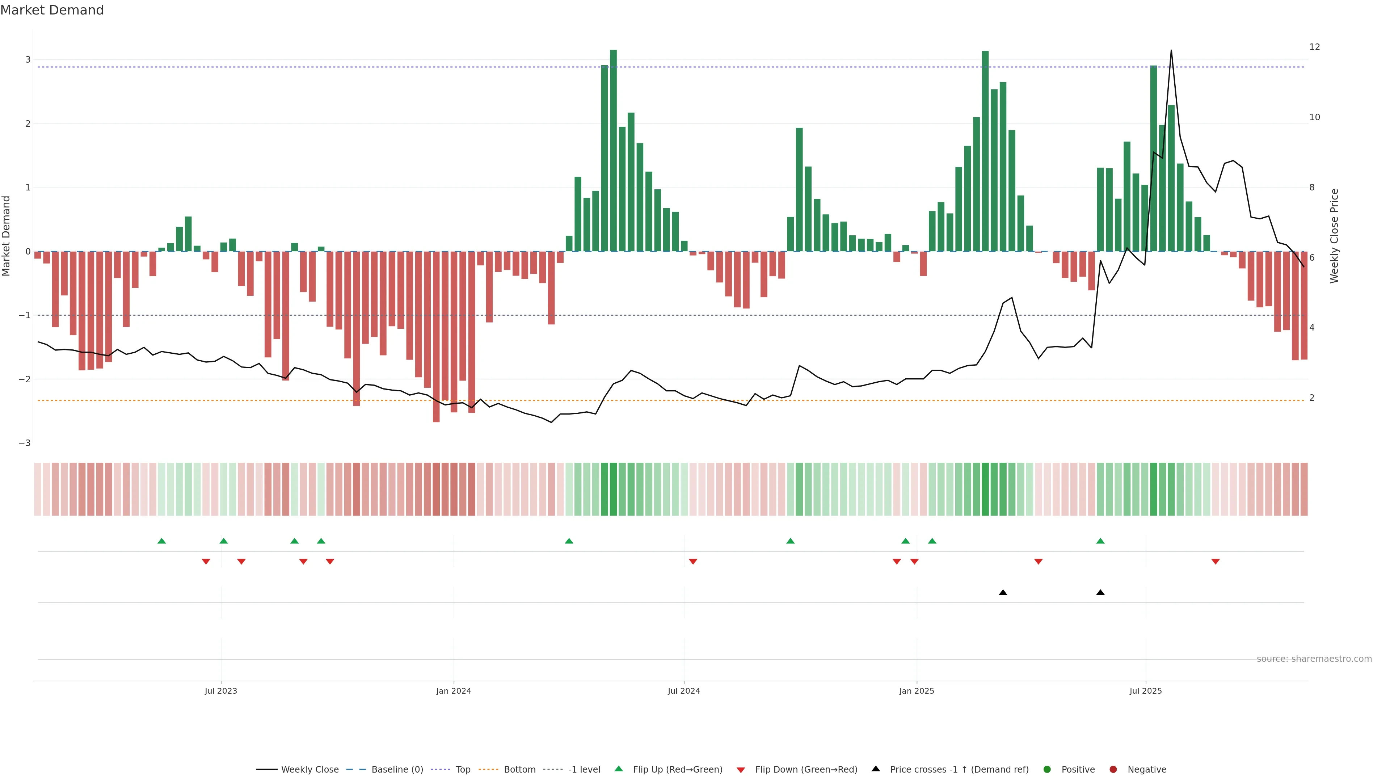The height and width of the screenshot is (782, 1390).
Task: Click black Price crosses -1 legend icon
Action: point(876,769)
